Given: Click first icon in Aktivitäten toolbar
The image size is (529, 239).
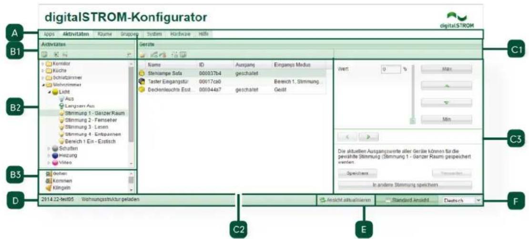Looking at the screenshot, I should click(44, 54).
